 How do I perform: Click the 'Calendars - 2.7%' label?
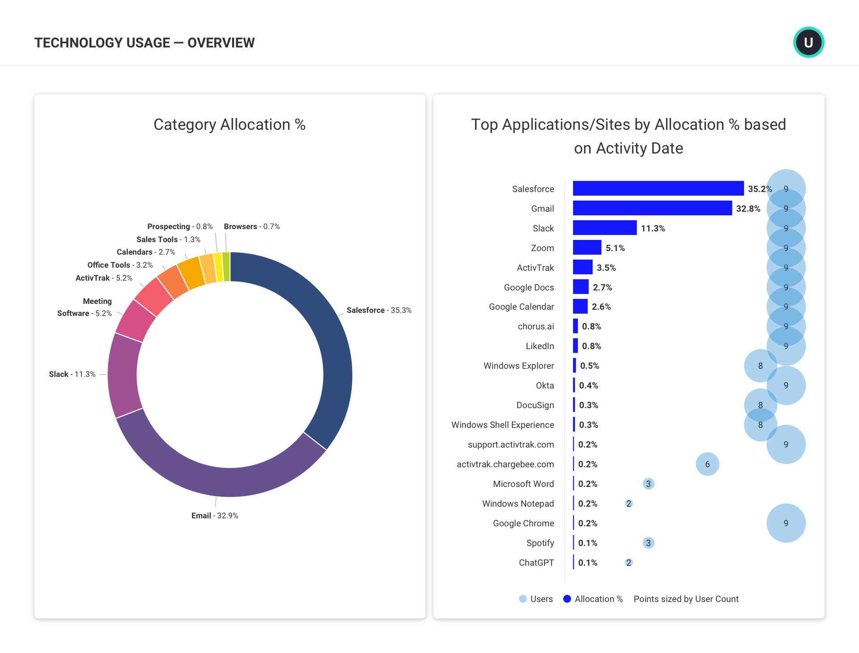coord(146,252)
